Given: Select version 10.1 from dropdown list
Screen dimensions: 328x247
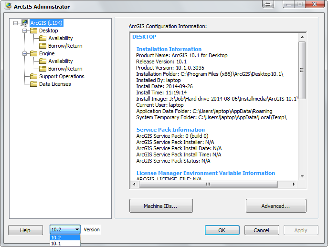Looking at the screenshot, I should pyautogui.click(x=56, y=244).
